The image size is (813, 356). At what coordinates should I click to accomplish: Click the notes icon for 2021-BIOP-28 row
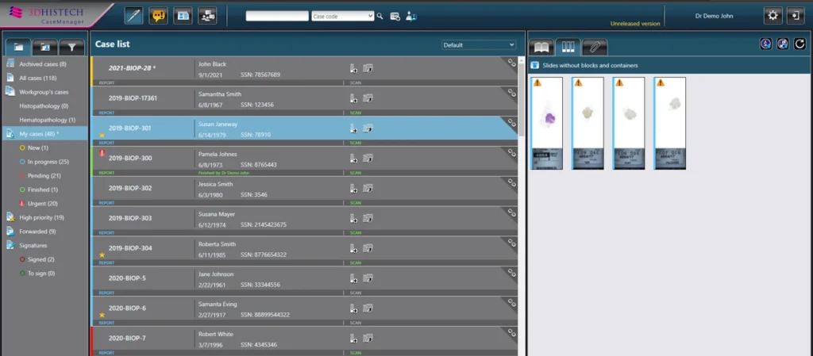click(368, 67)
